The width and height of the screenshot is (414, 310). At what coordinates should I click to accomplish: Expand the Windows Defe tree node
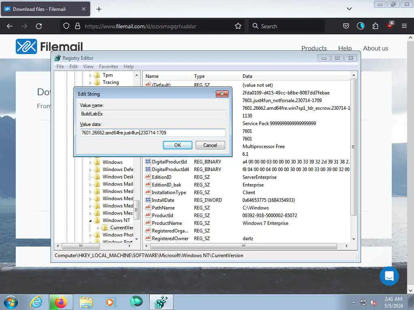(x=90, y=170)
